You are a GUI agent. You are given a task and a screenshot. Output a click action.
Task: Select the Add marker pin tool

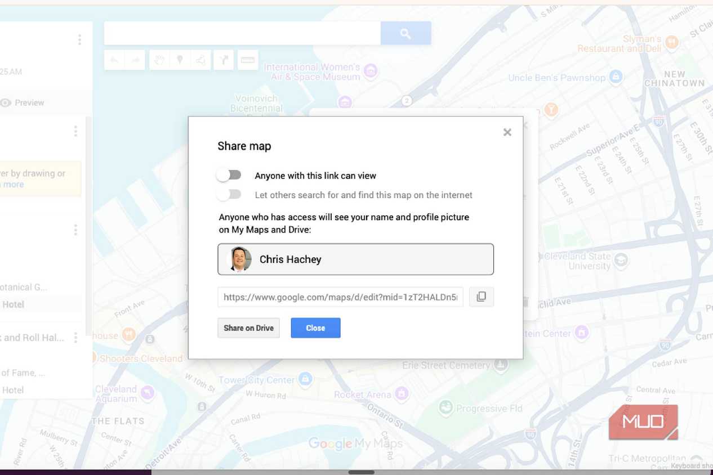180,60
